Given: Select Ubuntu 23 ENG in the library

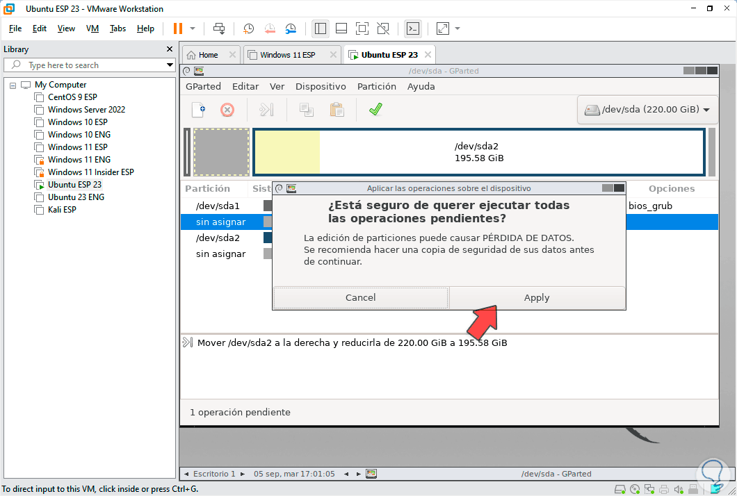Looking at the screenshot, I should [x=76, y=197].
